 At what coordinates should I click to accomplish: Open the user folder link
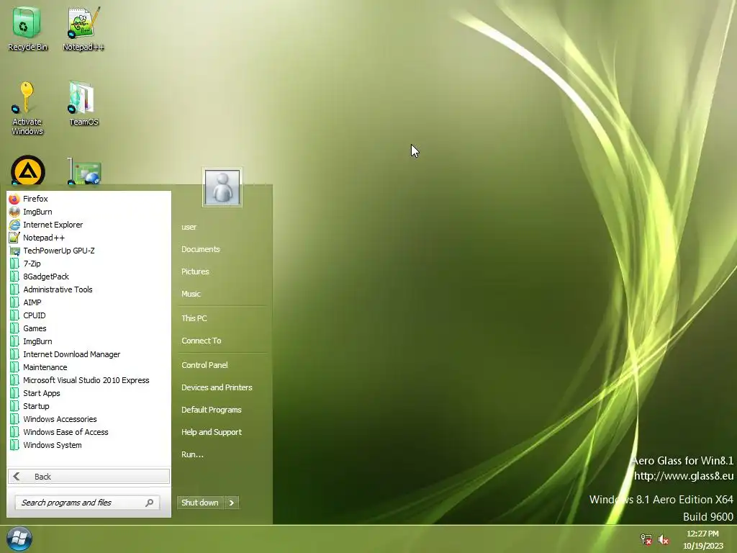pos(189,227)
